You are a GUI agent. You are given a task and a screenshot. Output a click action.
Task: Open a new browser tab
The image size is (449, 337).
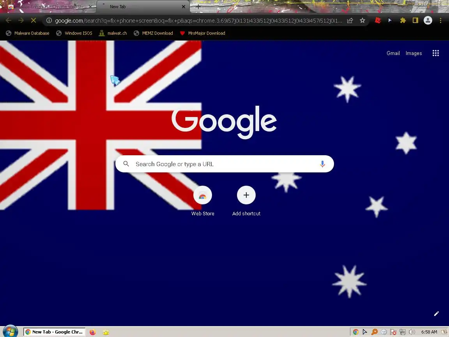pos(198,6)
